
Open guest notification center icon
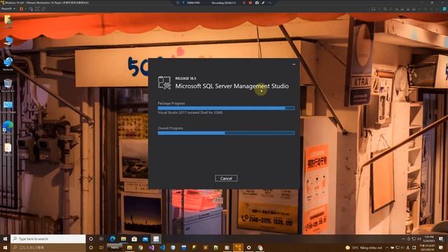(x=441, y=239)
